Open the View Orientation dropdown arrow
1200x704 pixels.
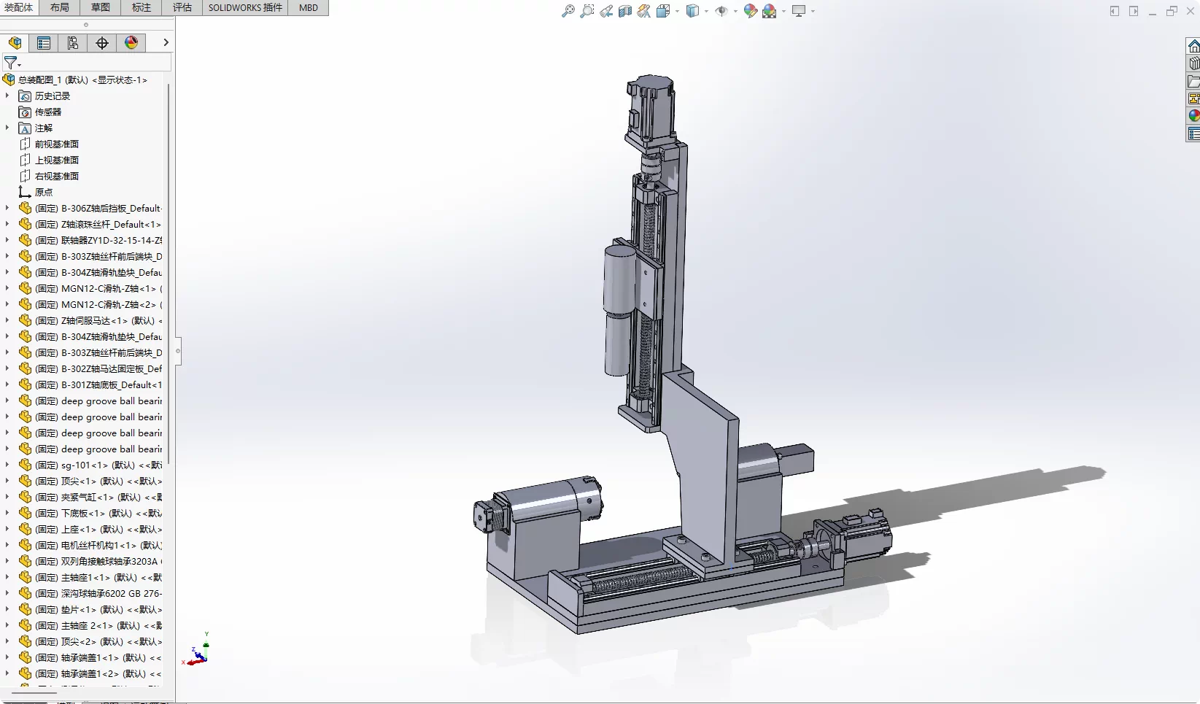(678, 11)
